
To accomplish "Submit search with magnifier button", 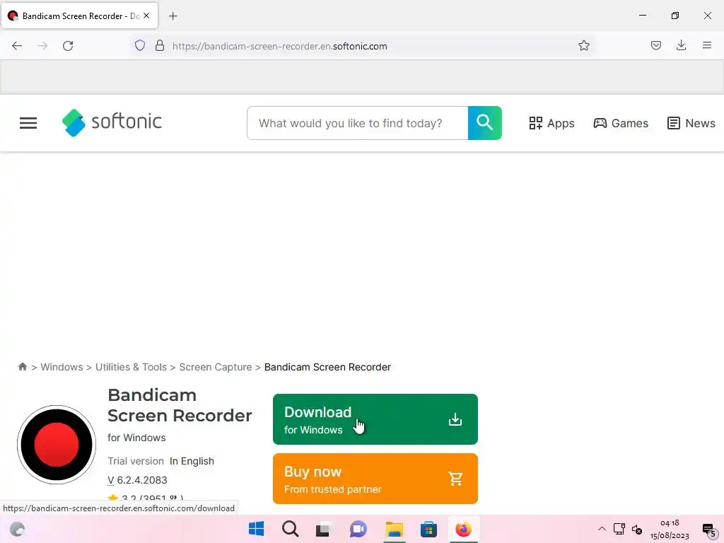I will (485, 123).
